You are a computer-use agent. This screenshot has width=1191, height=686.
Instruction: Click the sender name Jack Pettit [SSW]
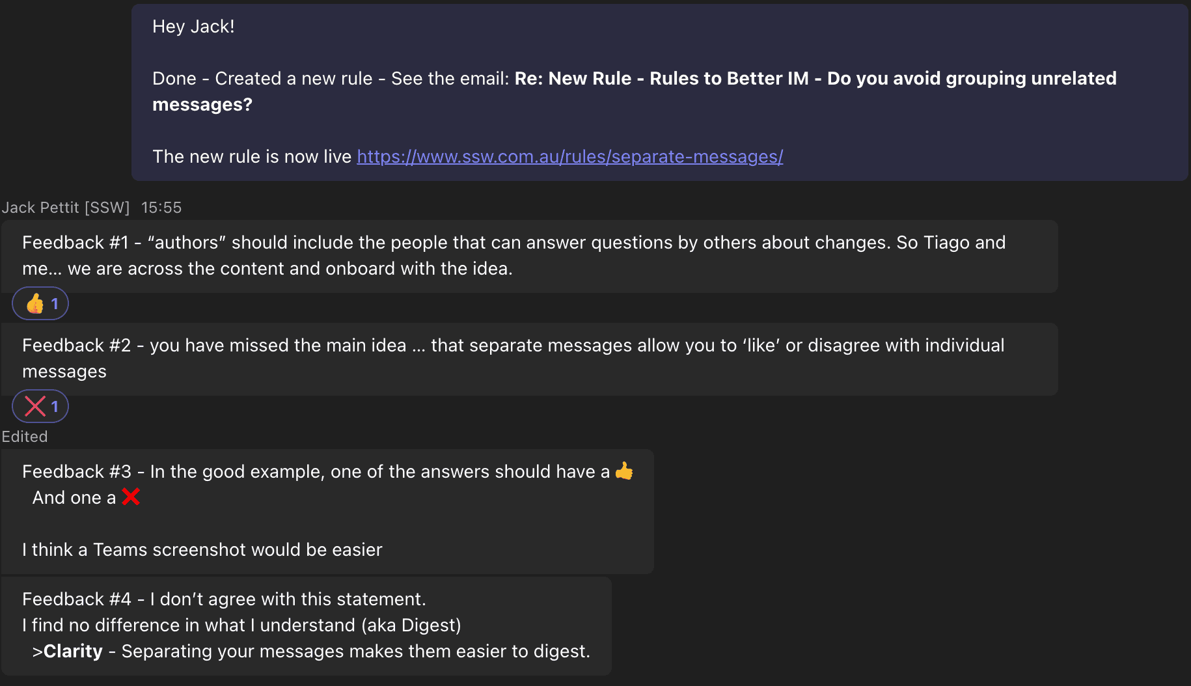[x=66, y=208]
